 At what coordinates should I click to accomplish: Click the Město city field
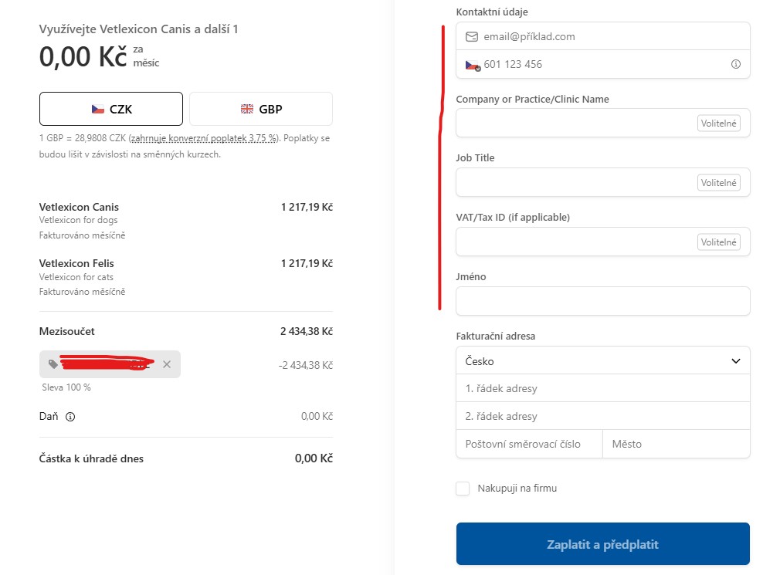pyautogui.click(x=676, y=444)
